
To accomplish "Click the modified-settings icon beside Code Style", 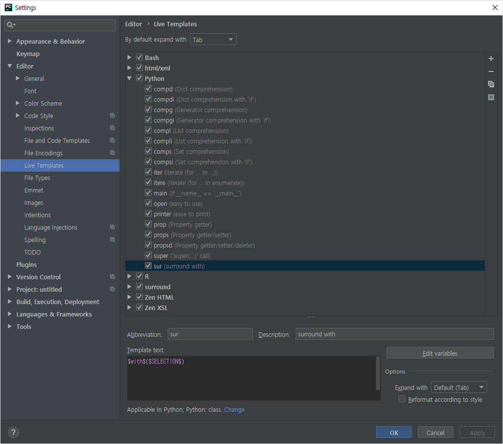I will [112, 116].
